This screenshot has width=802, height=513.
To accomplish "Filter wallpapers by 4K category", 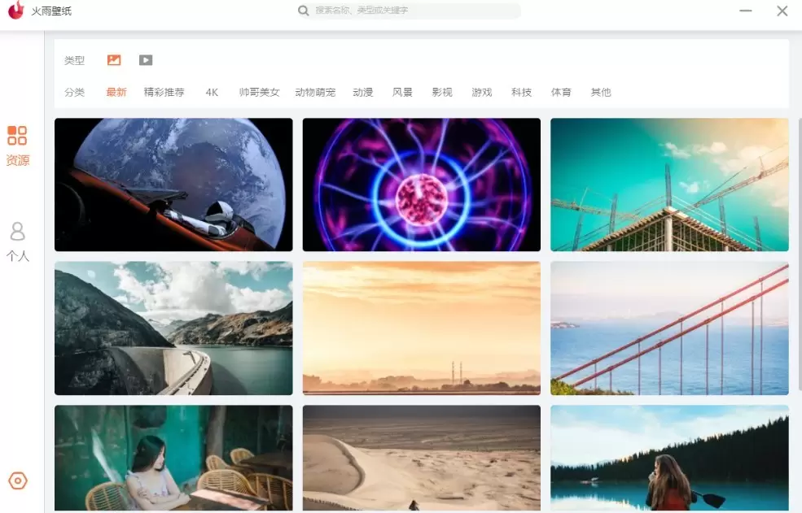I will [x=212, y=93].
